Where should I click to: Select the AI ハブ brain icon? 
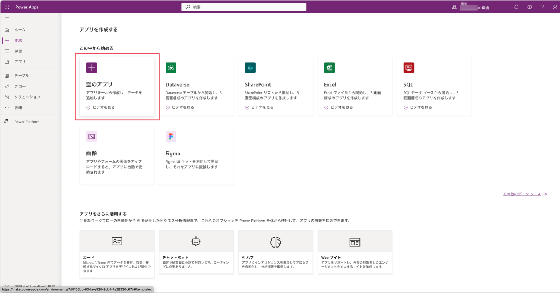pyautogui.click(x=275, y=241)
